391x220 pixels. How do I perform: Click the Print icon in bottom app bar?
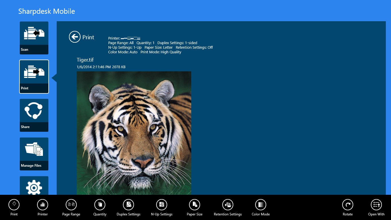tap(14, 205)
